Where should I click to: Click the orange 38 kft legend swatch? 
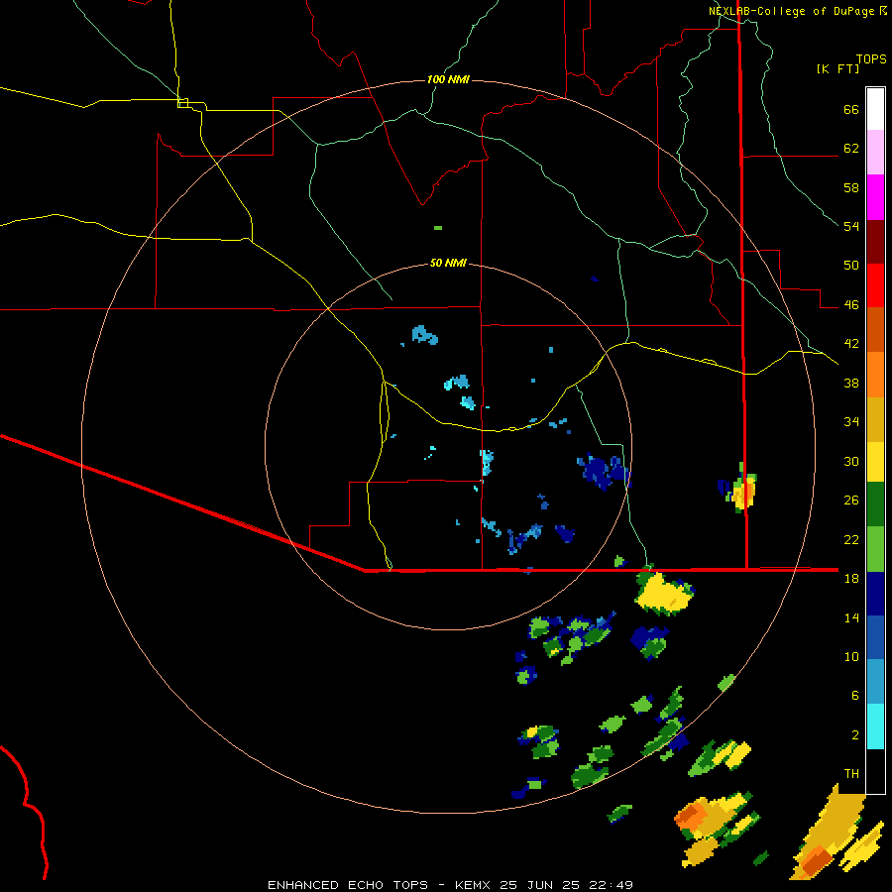[875, 374]
